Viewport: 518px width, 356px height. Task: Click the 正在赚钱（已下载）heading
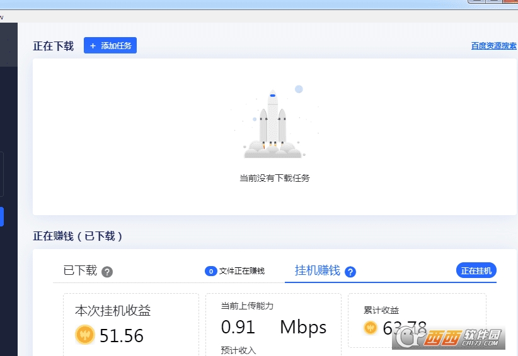[x=78, y=236]
